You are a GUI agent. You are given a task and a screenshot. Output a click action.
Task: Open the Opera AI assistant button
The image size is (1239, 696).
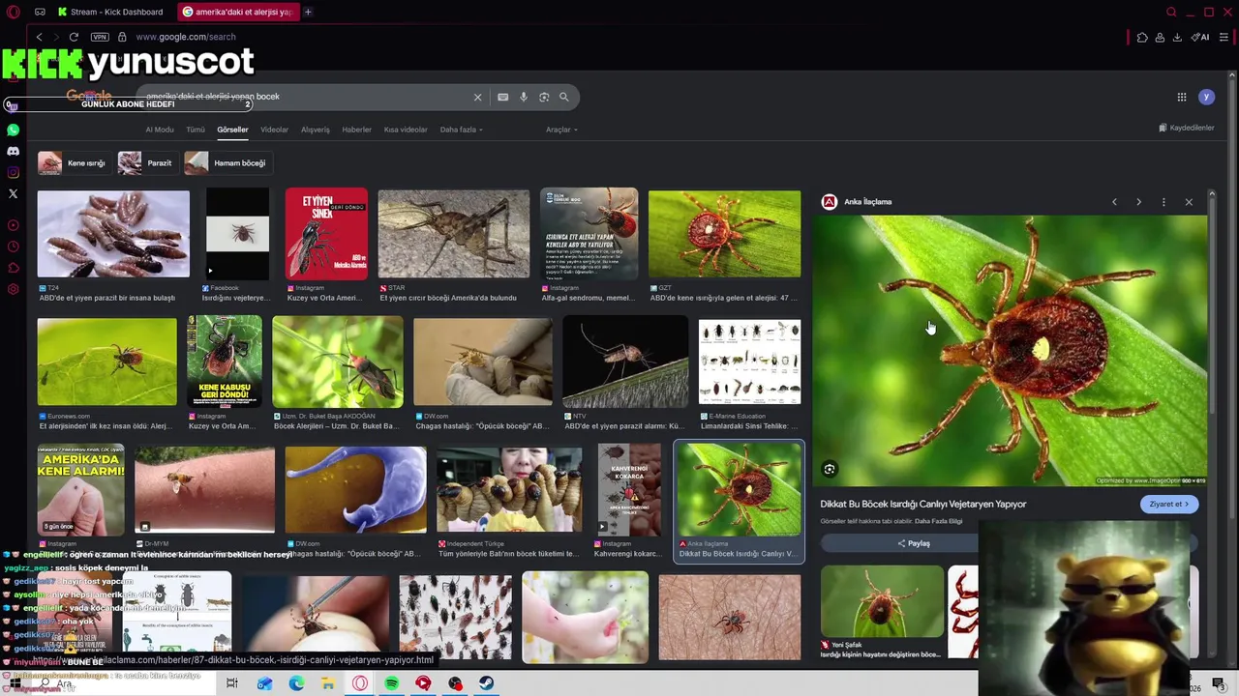[x=1201, y=37]
